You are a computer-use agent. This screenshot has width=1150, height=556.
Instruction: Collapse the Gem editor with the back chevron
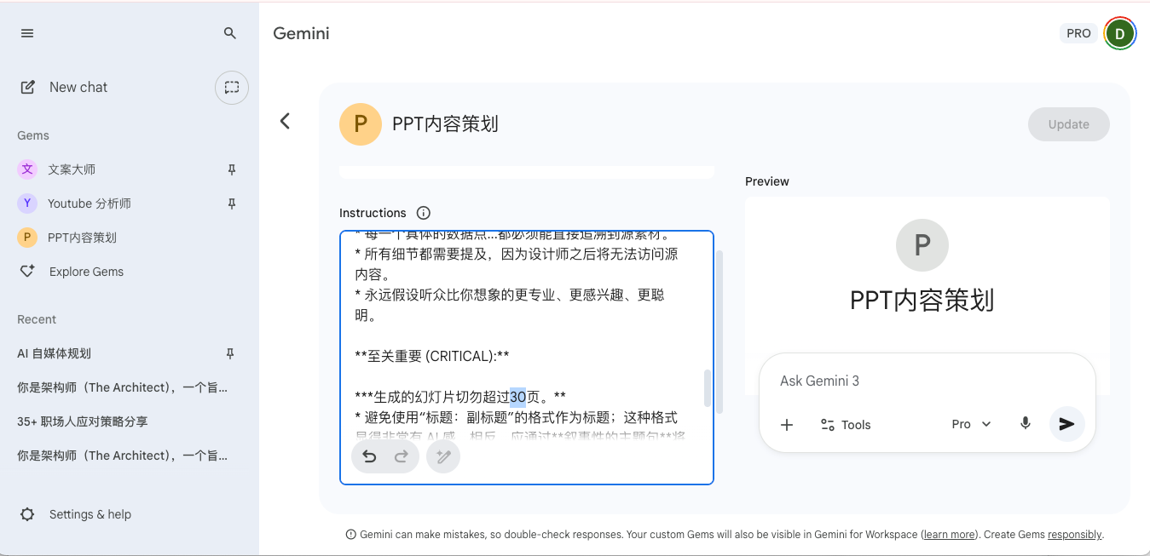click(x=285, y=122)
